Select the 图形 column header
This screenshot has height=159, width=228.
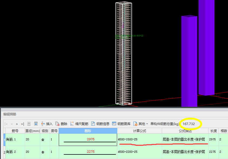[x=88, y=131]
